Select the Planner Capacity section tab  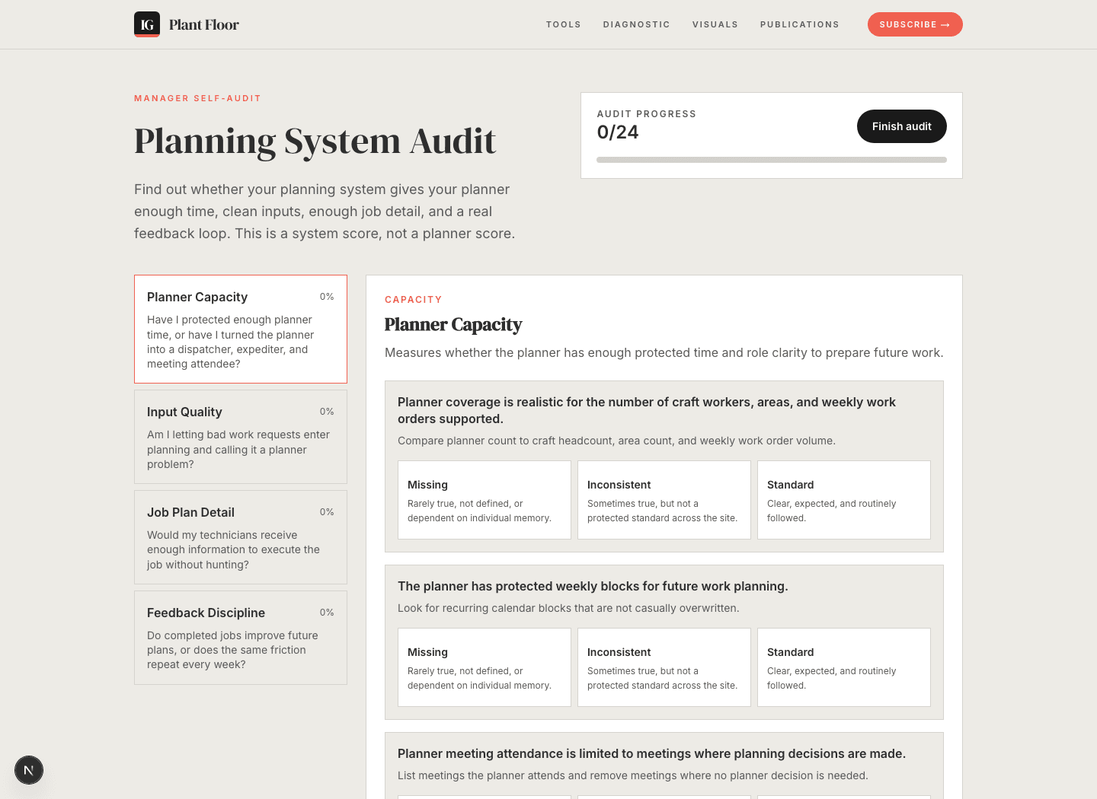pos(241,329)
